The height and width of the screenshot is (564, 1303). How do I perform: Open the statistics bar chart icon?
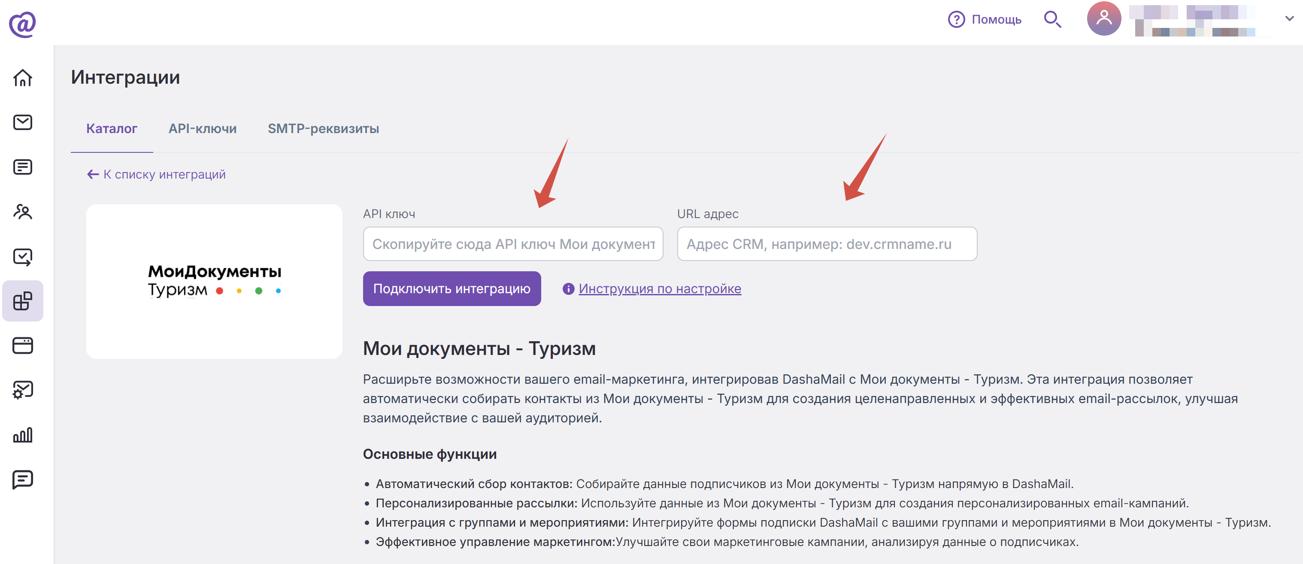(23, 434)
